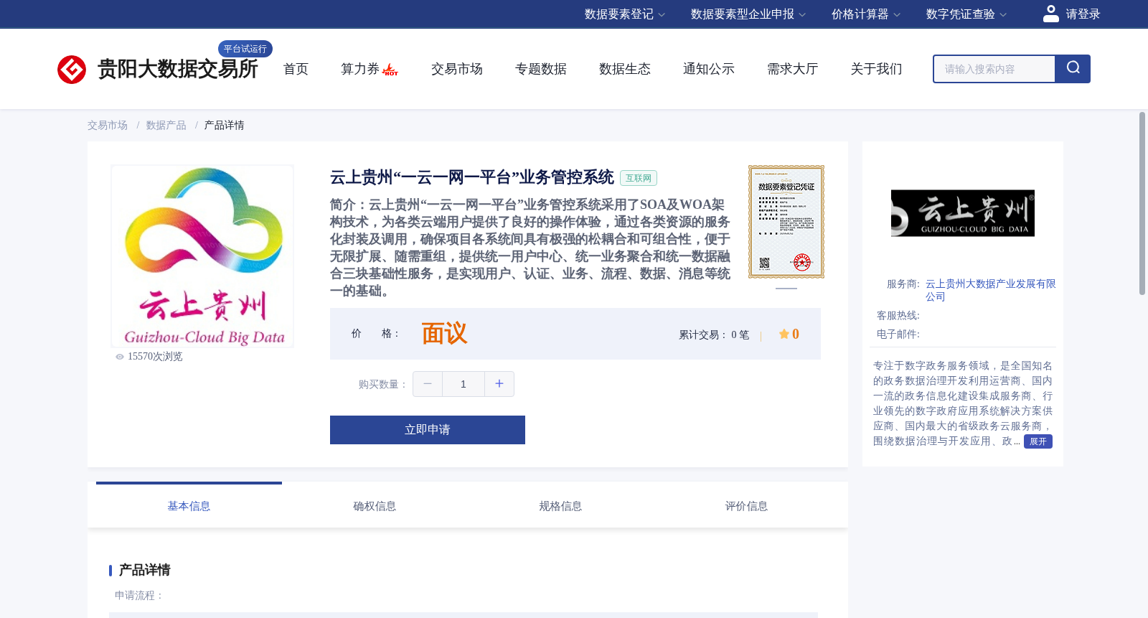Expand the 数据要素型企业申报 dropdown
The image size is (1148, 618).
click(x=748, y=14)
